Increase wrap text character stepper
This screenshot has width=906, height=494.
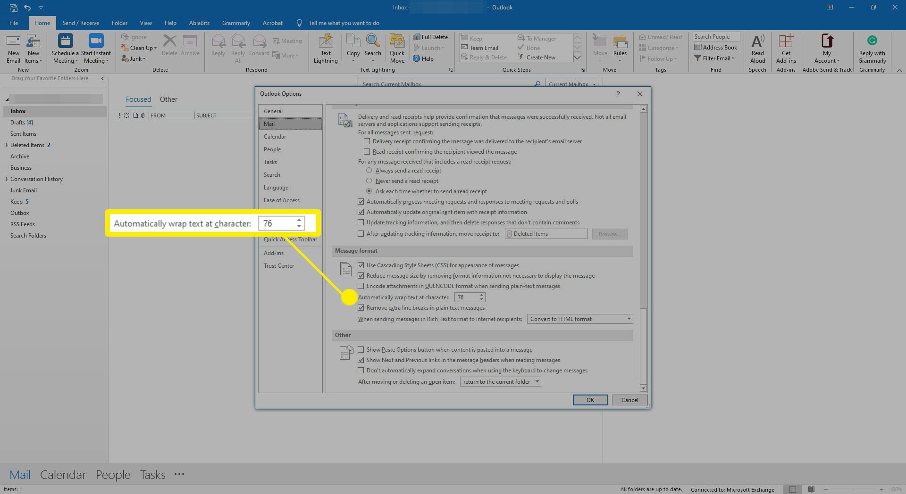tap(481, 295)
